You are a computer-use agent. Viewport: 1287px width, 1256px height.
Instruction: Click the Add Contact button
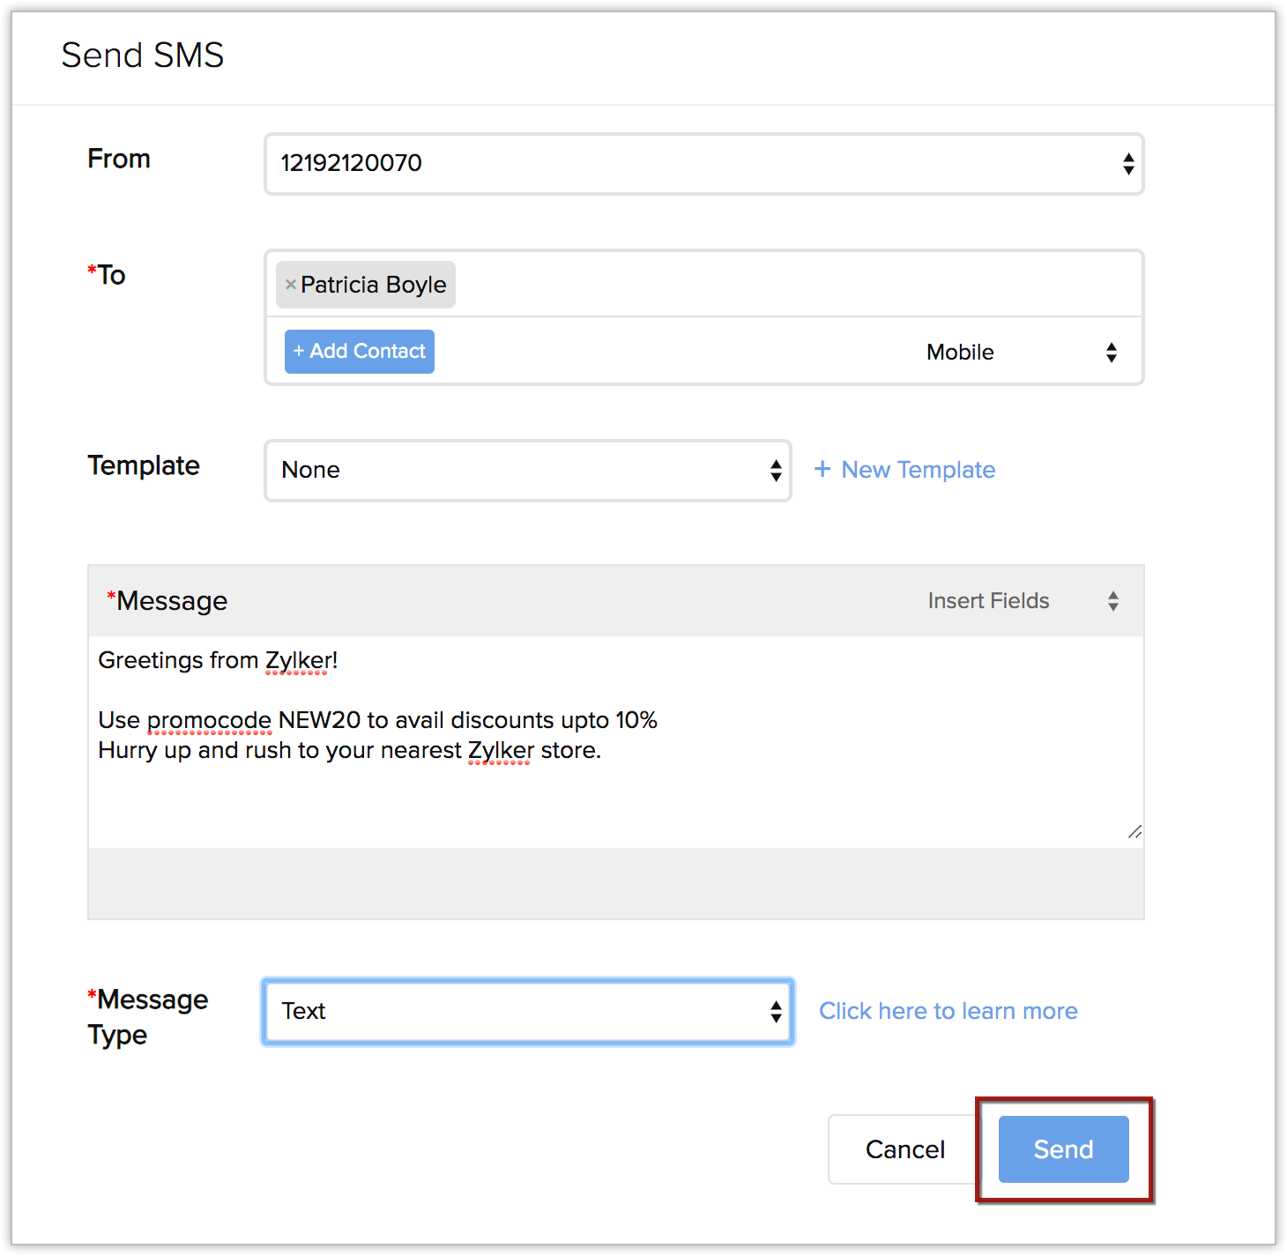[x=360, y=352]
